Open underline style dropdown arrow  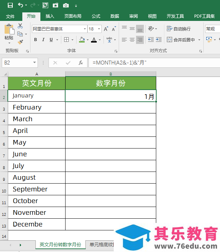coord(57,40)
